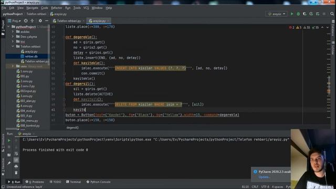Click the locate file target icon in Project panel

[x=26, y=21]
